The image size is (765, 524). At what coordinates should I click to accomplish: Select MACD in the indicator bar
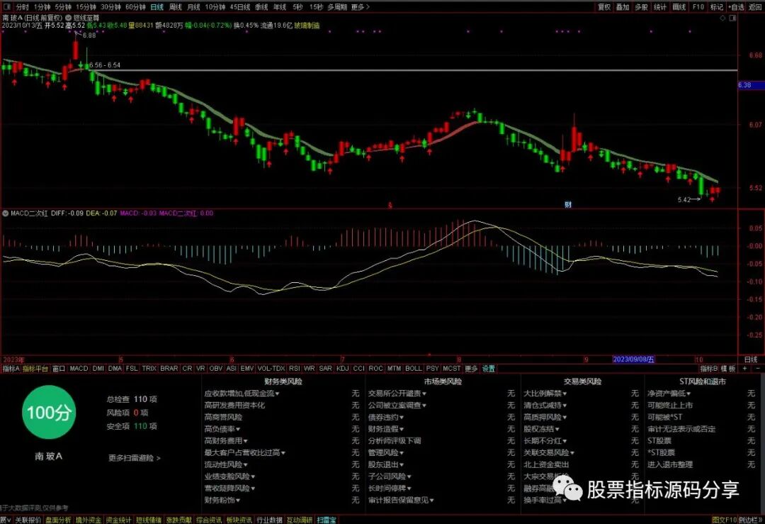[x=79, y=368]
